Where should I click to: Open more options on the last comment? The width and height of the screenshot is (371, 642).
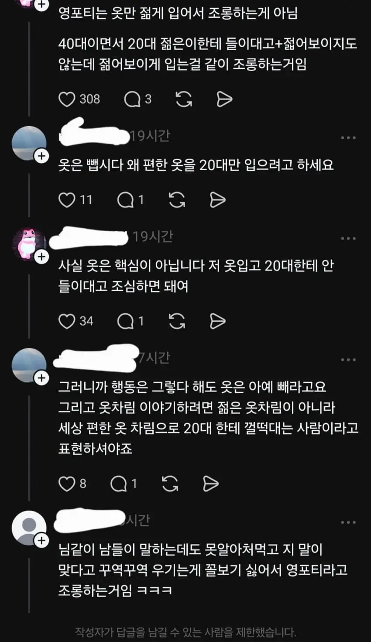coord(348,522)
